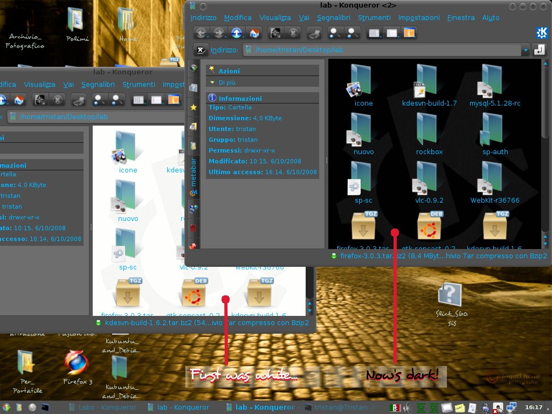The image size is (552, 414).
Task: Select vlc-0.9.2 folder in Konqueror <2>
Action: pyautogui.click(x=429, y=183)
